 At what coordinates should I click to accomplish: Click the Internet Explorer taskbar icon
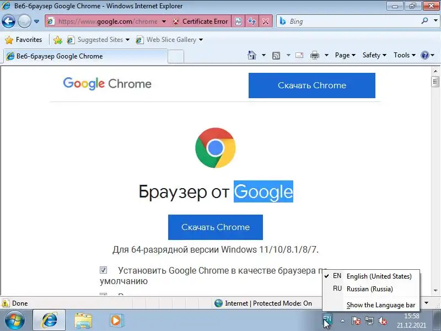tap(50, 321)
